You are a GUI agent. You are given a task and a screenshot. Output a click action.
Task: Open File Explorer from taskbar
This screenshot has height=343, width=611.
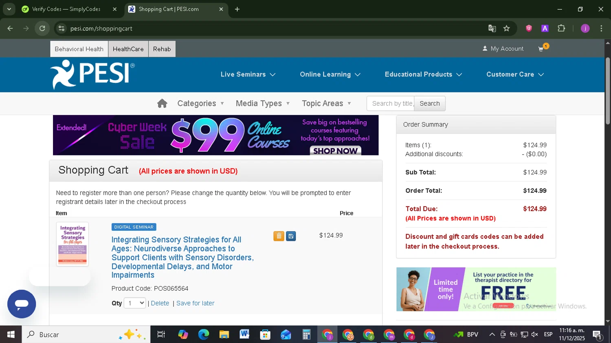(224, 334)
